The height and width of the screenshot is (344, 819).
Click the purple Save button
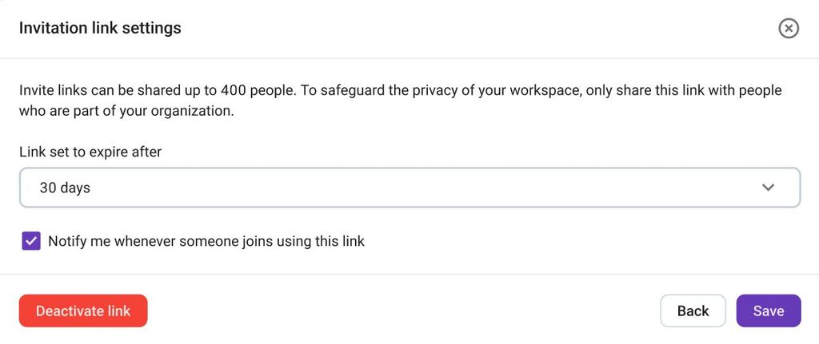coord(769,310)
